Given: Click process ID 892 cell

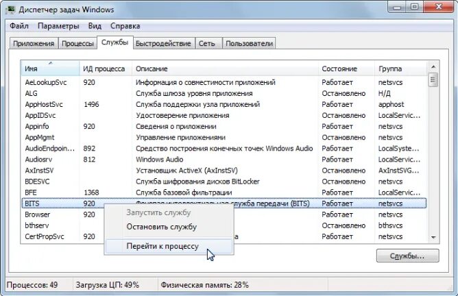Looking at the screenshot, I should [89, 149].
